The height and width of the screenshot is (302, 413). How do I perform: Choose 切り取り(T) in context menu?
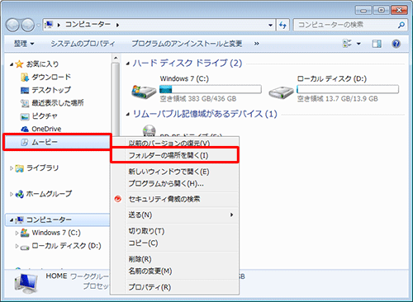click(x=174, y=231)
